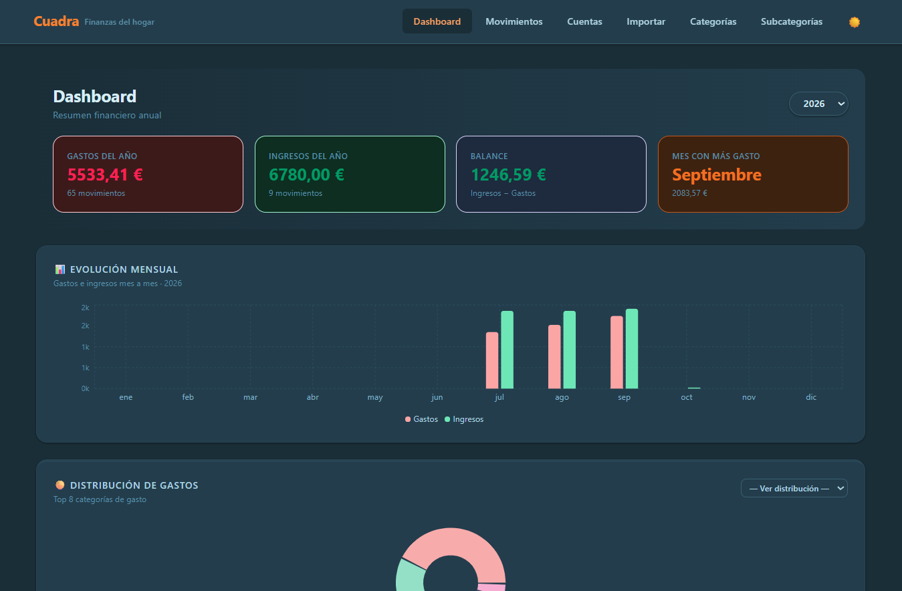Click the bar chart icon beside Evolución Mensual
This screenshot has width=902, height=591.
60,269
